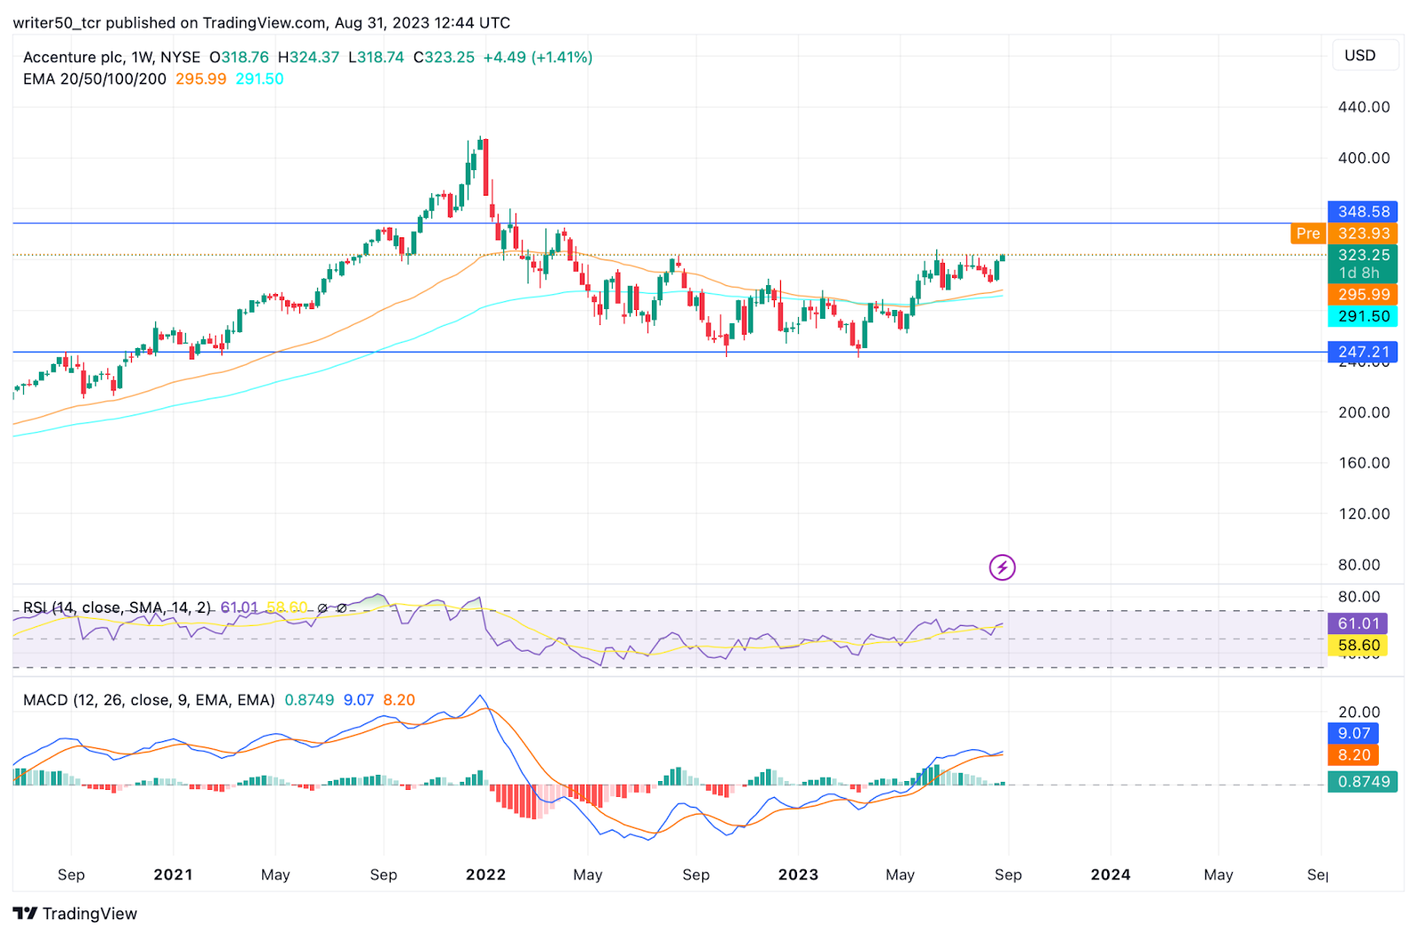Click the RSI 61.01 value label on the axis
Screen dimensions: 1417x936
1357,623
